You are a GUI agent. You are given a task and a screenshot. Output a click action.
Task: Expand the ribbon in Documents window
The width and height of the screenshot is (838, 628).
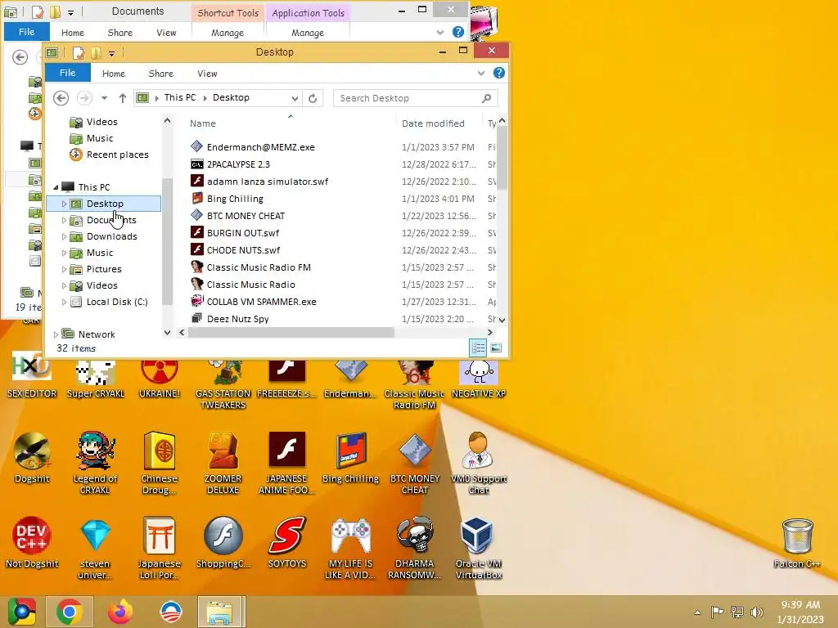point(439,33)
